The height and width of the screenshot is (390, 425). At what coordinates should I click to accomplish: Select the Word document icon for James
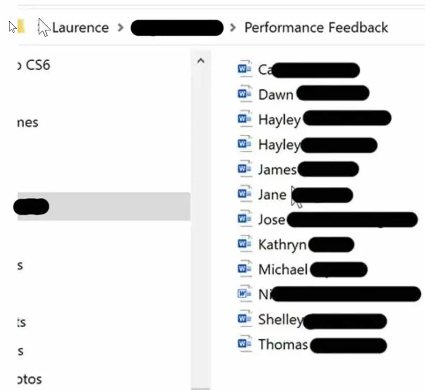(244, 169)
